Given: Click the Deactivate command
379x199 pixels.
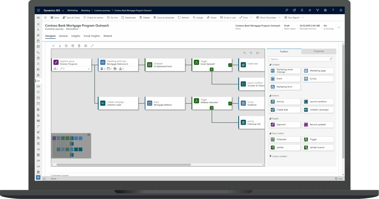Looking at the screenshot, I should 128,17.
